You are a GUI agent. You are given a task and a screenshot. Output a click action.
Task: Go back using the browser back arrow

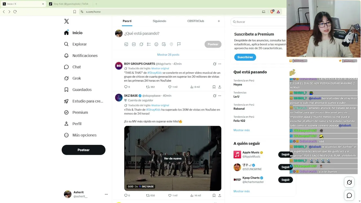(4, 12)
